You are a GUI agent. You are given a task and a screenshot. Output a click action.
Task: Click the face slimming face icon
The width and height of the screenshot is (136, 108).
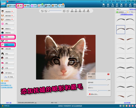tap(2, 11)
